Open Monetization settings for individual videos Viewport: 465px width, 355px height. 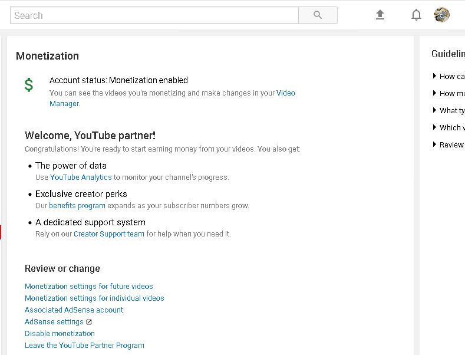coord(94,298)
